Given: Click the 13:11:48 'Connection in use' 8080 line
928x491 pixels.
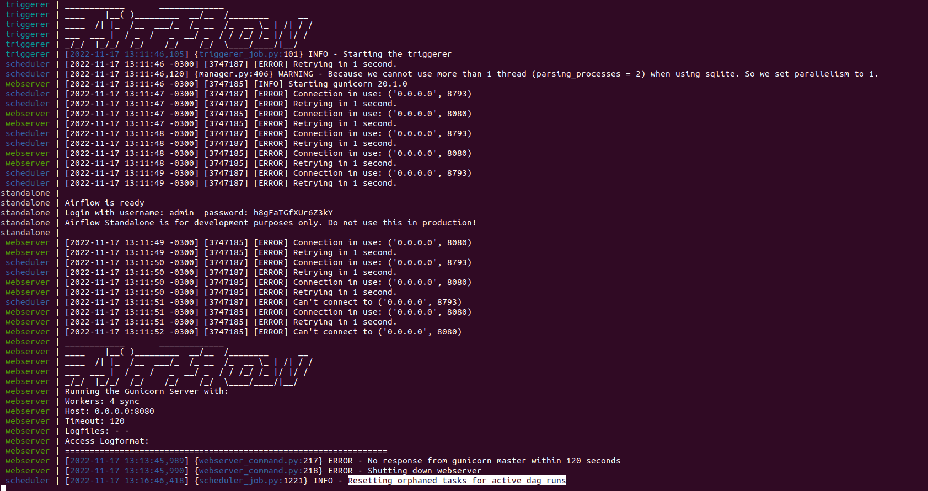Looking at the screenshot, I should coord(268,153).
